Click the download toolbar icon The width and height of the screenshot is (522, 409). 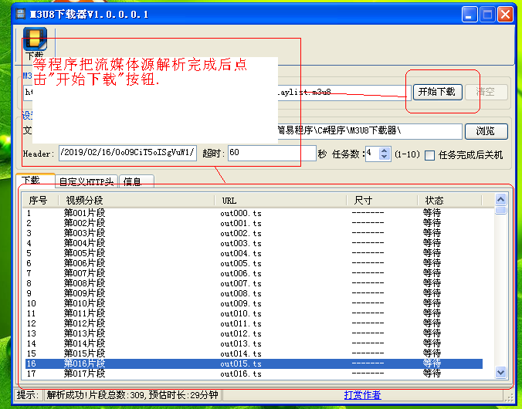[35, 40]
